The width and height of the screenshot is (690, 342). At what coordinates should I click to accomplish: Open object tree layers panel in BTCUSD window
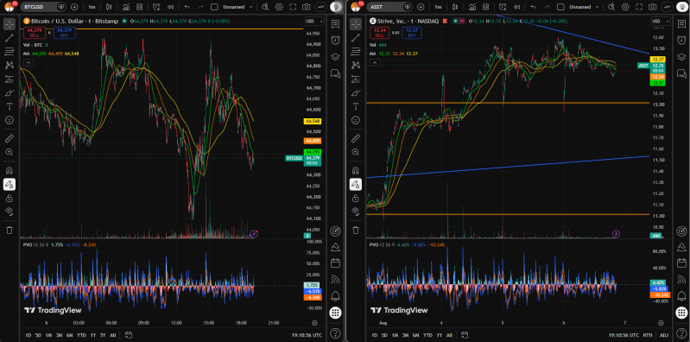[x=335, y=56]
